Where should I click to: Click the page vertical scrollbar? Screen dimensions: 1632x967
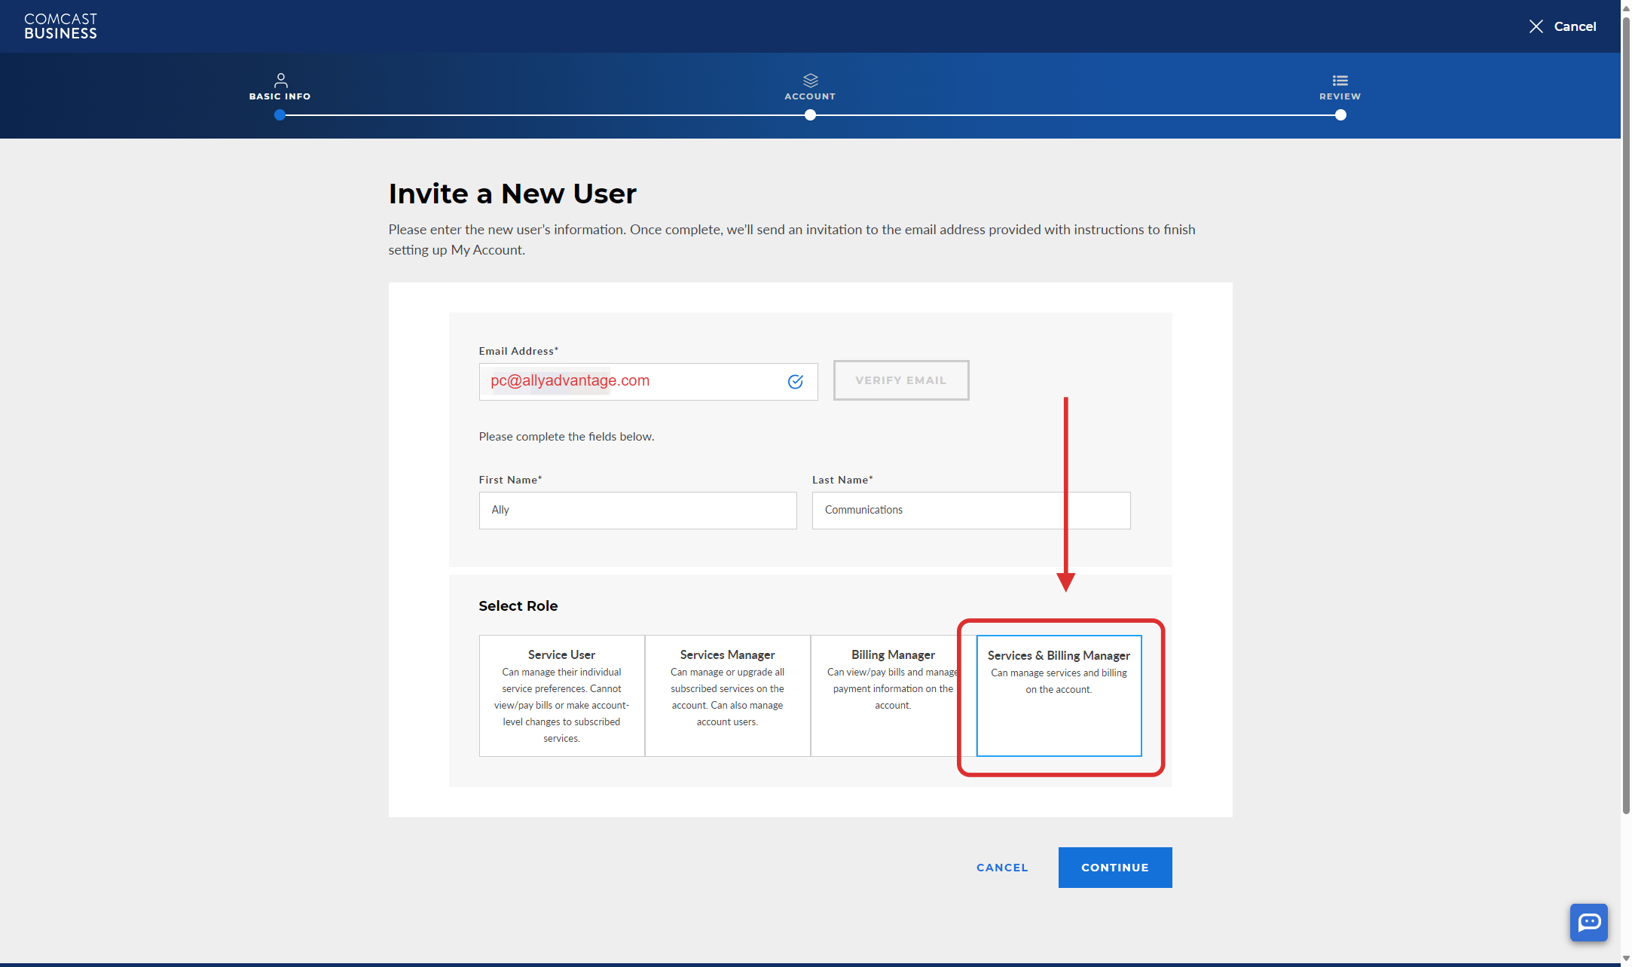[1626, 414]
